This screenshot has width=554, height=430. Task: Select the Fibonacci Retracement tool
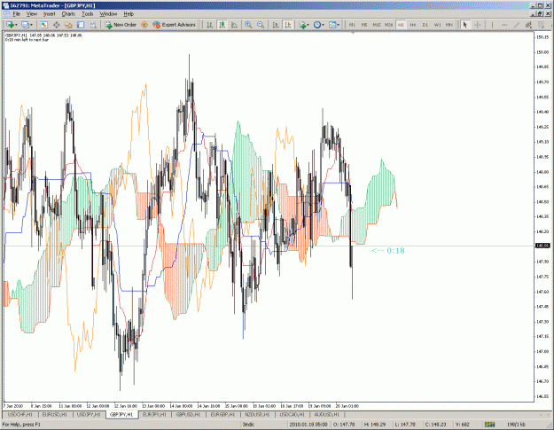point(541,25)
